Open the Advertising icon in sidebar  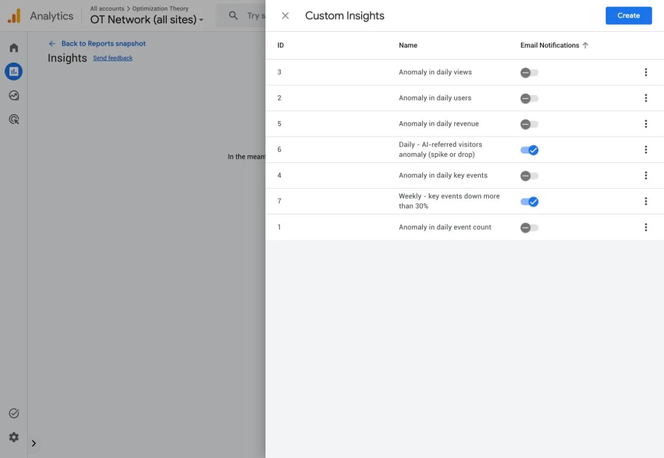pos(14,120)
